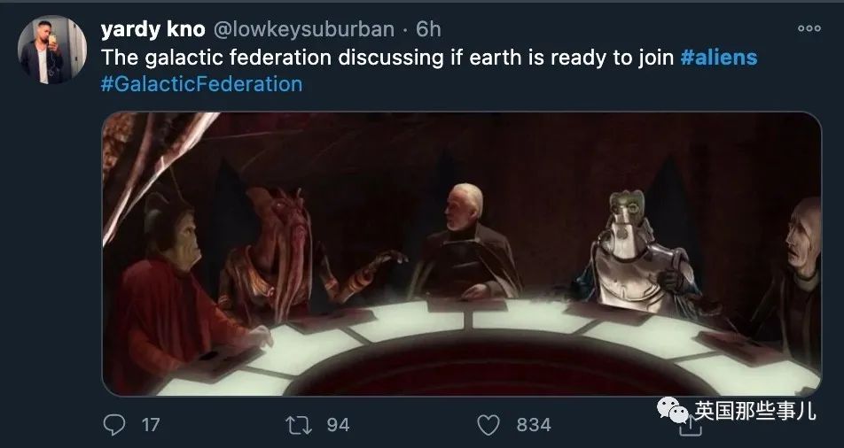The width and height of the screenshot is (844, 448).
Task: Click the tweet text about galactic federation
Action: [387, 57]
